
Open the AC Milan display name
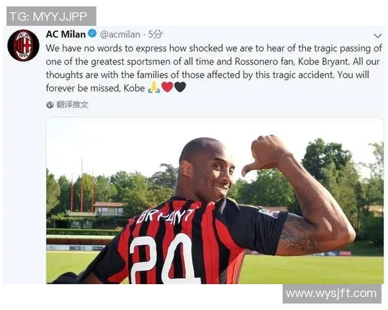66,34
